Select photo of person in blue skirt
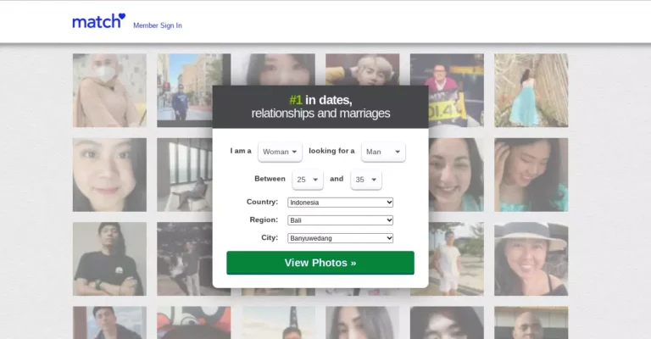Viewport: 651px width, 339px height. coord(531,90)
